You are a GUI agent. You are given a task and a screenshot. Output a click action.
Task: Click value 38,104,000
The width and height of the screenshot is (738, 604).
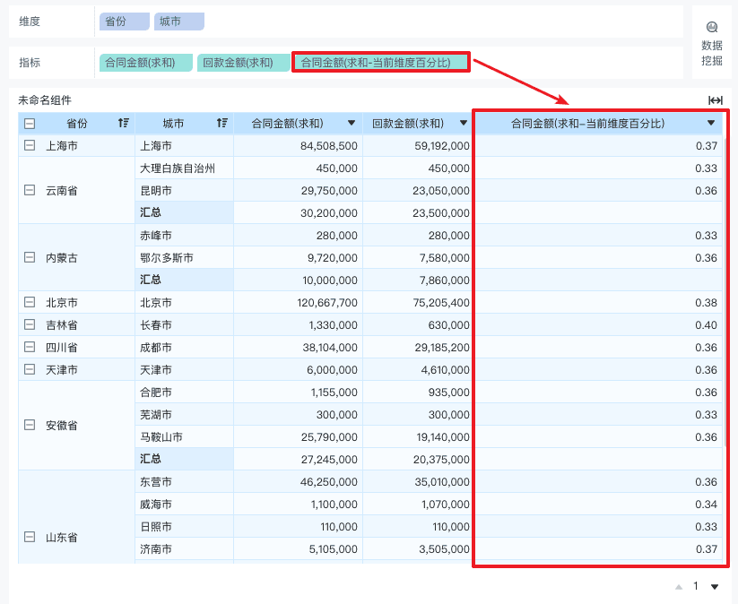click(x=330, y=348)
